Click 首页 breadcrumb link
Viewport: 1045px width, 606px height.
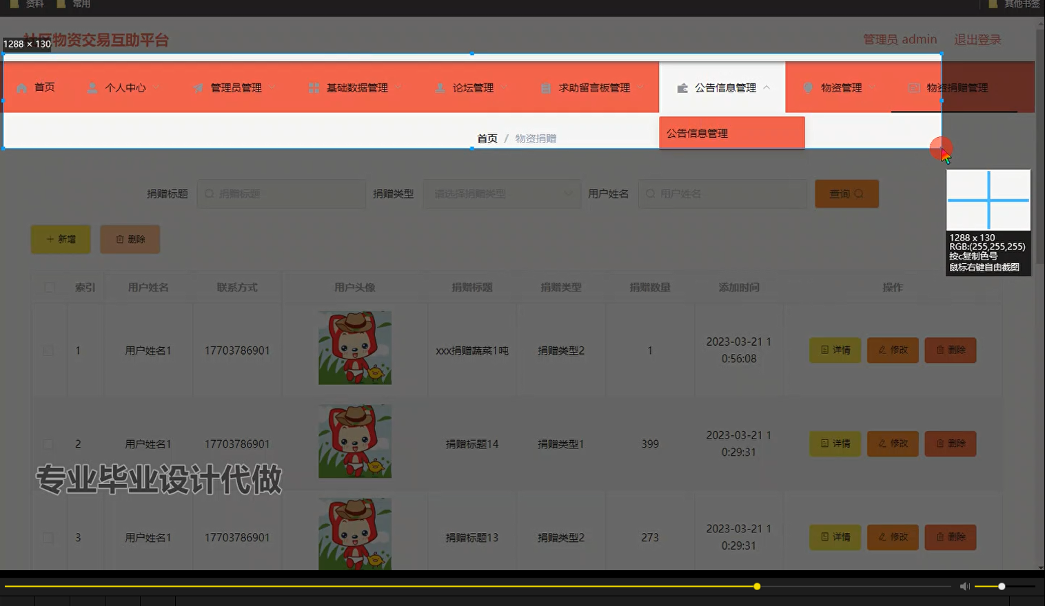coord(487,138)
